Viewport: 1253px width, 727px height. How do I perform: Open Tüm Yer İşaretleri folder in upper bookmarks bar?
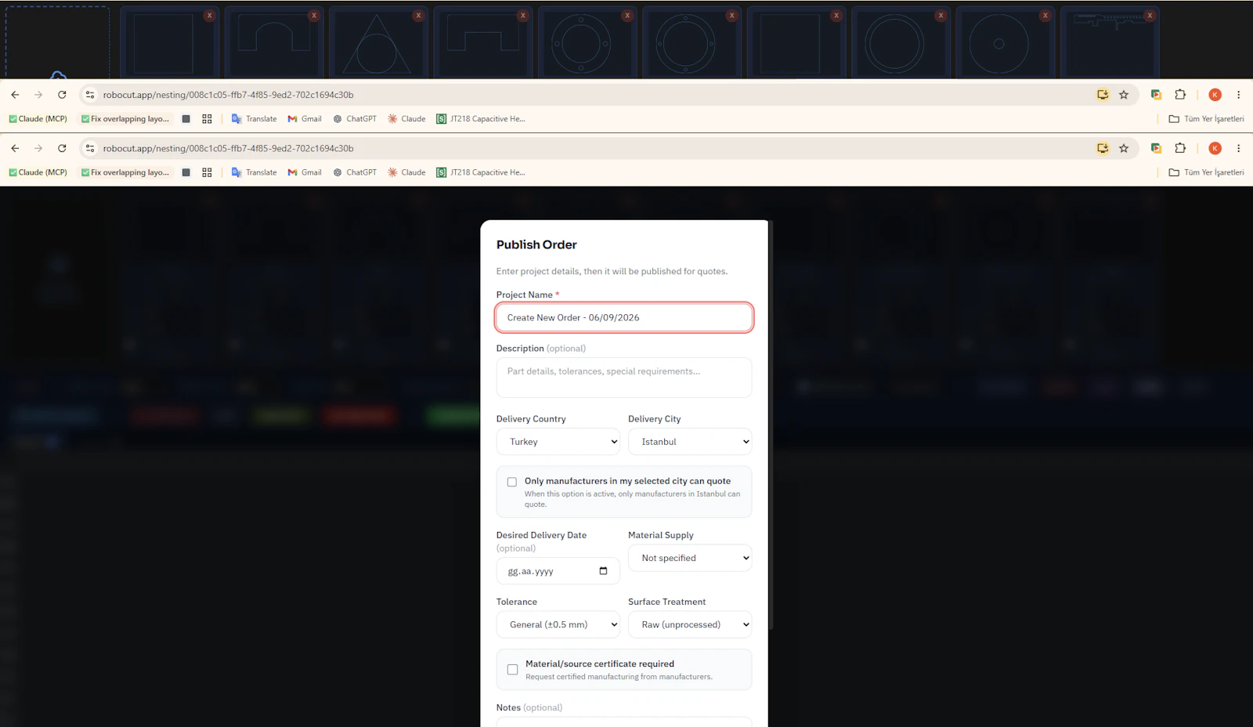tap(1206, 119)
